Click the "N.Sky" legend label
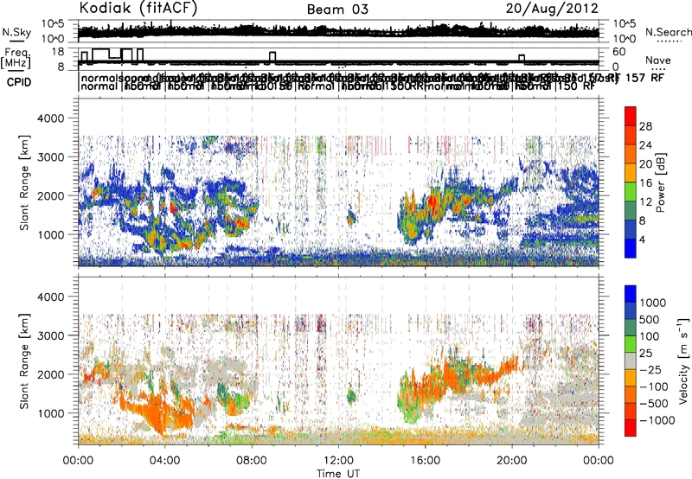This screenshot has height=479, width=692. (x=16, y=32)
